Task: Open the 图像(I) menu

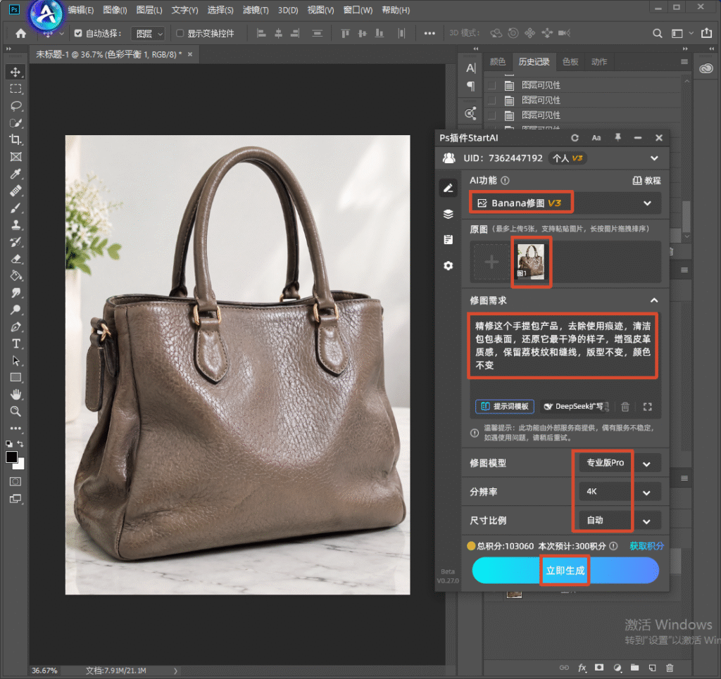Action: [x=115, y=10]
